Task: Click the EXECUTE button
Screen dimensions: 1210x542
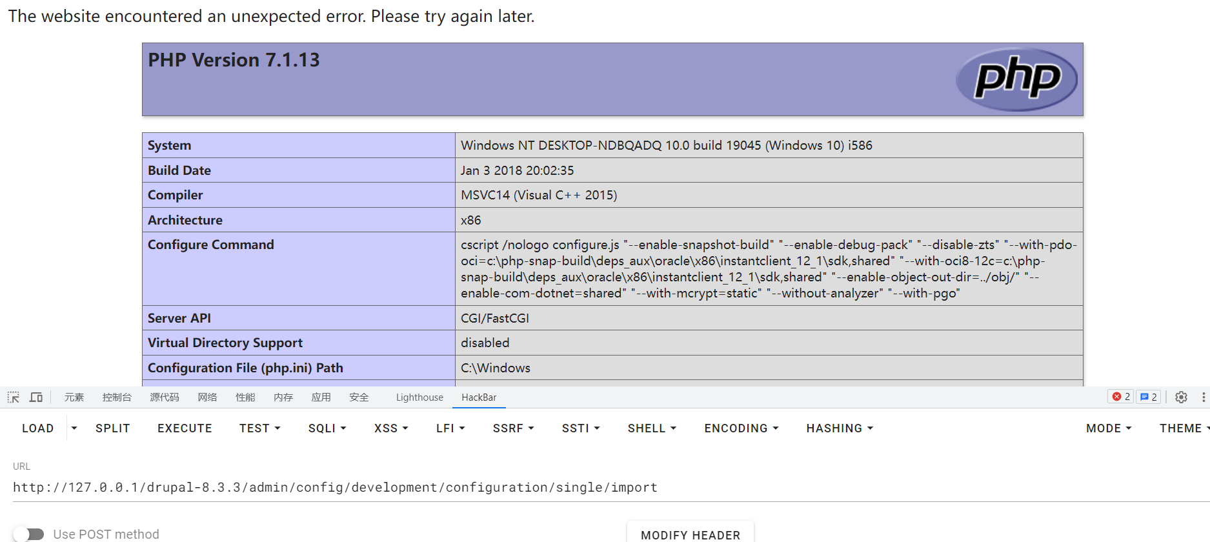Action: (185, 428)
